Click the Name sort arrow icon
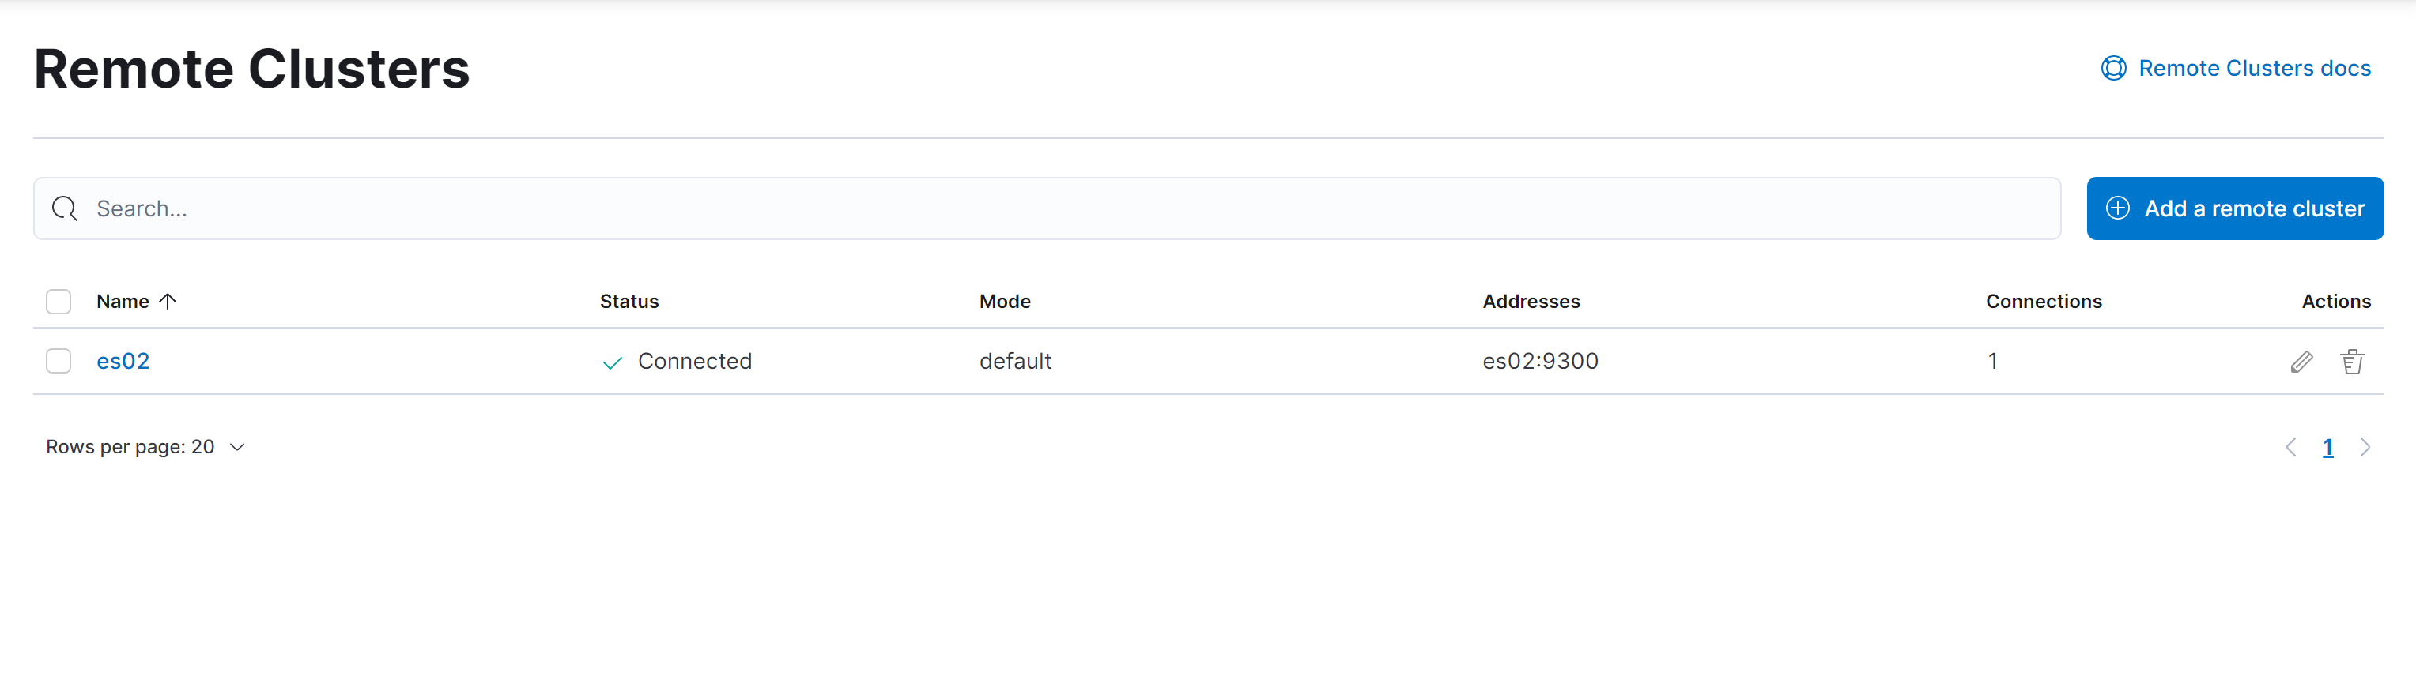 tap(168, 302)
